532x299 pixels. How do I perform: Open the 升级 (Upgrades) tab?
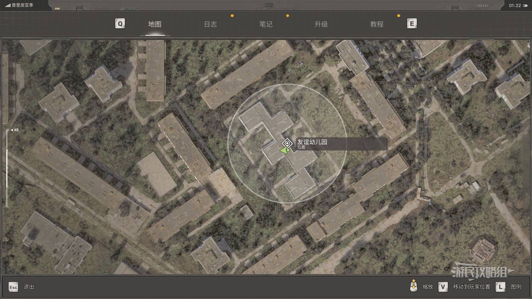point(321,24)
